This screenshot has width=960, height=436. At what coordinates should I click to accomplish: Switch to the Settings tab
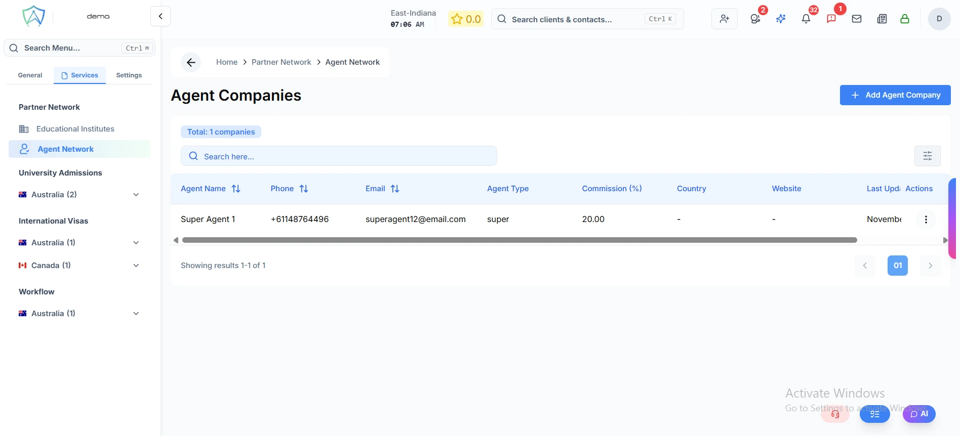[x=129, y=75]
